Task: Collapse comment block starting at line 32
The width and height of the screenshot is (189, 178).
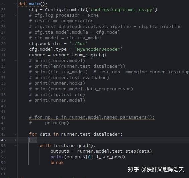Action: 15,60
